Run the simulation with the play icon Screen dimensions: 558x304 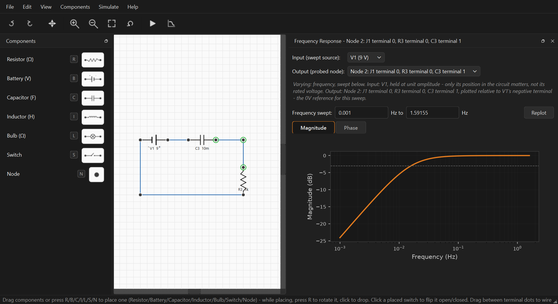(x=152, y=23)
